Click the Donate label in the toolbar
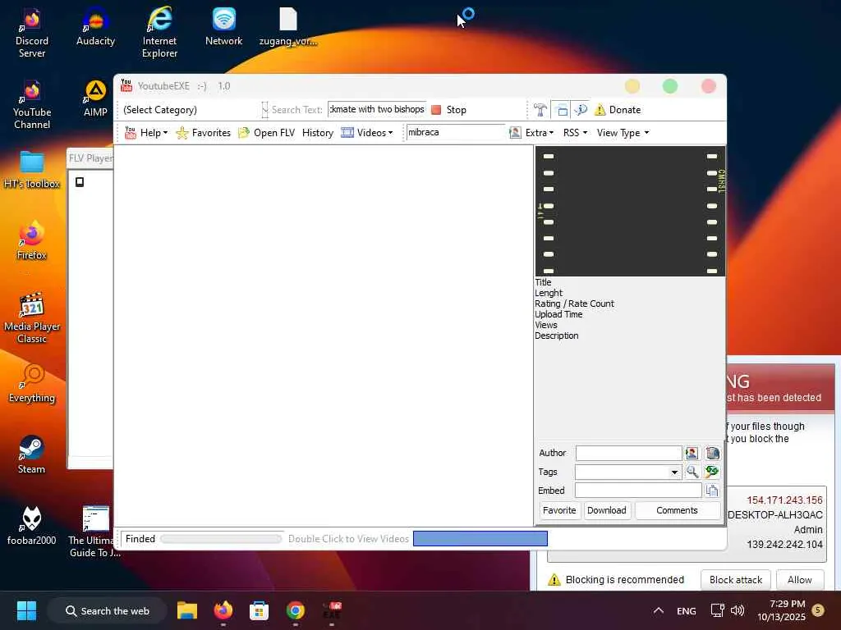The image size is (841, 630). 625,110
